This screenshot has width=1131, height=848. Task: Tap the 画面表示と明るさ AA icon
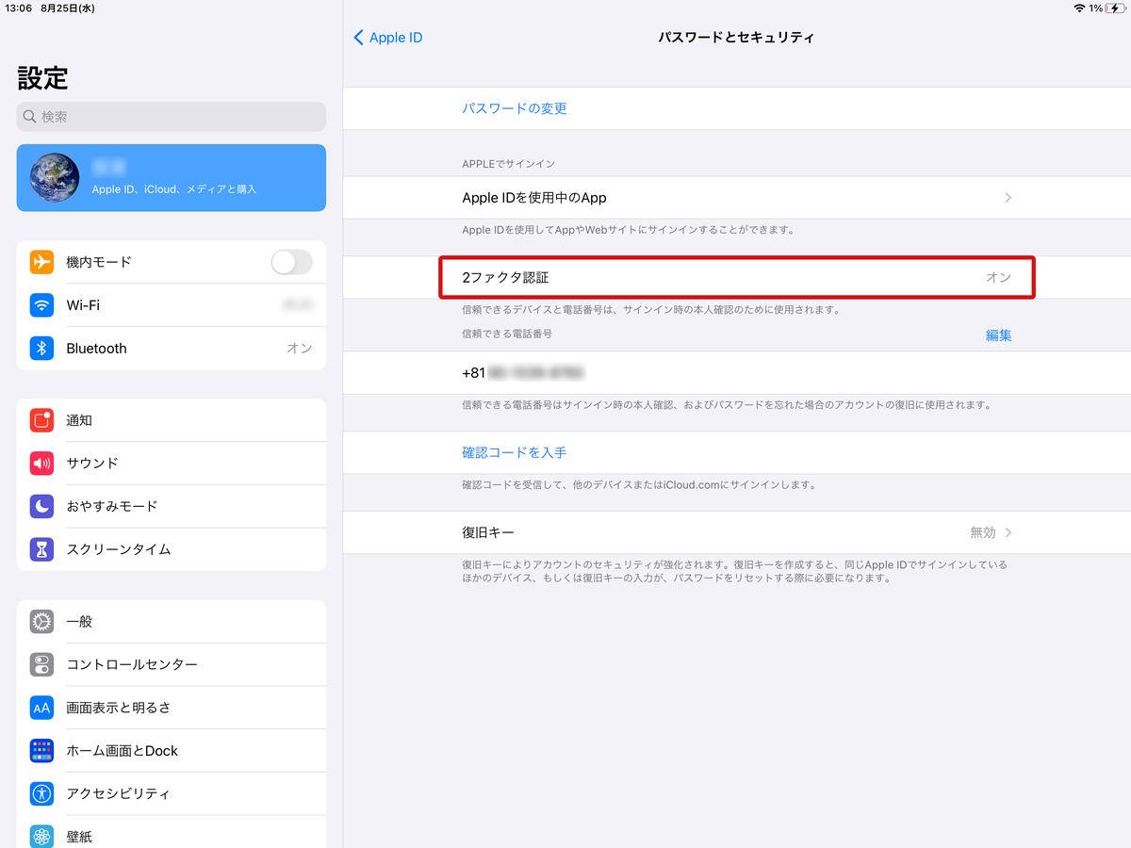point(41,708)
